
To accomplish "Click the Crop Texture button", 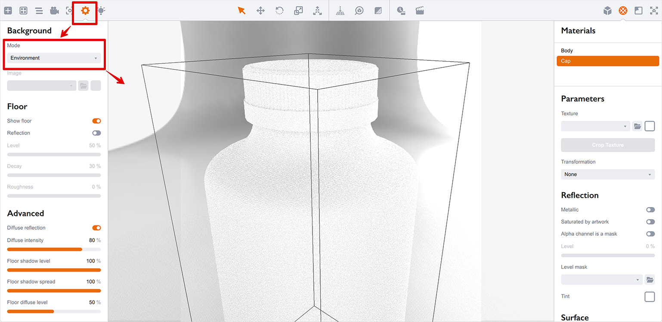I will point(607,145).
